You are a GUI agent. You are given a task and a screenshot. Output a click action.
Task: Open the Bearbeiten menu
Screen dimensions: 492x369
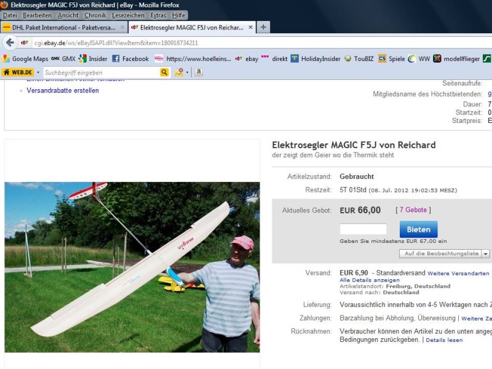tap(37, 15)
